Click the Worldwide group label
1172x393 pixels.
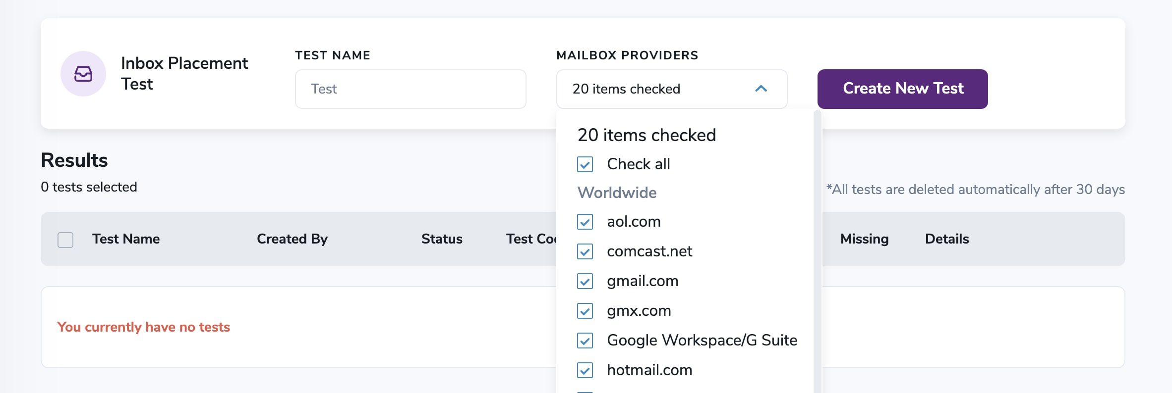pos(617,193)
